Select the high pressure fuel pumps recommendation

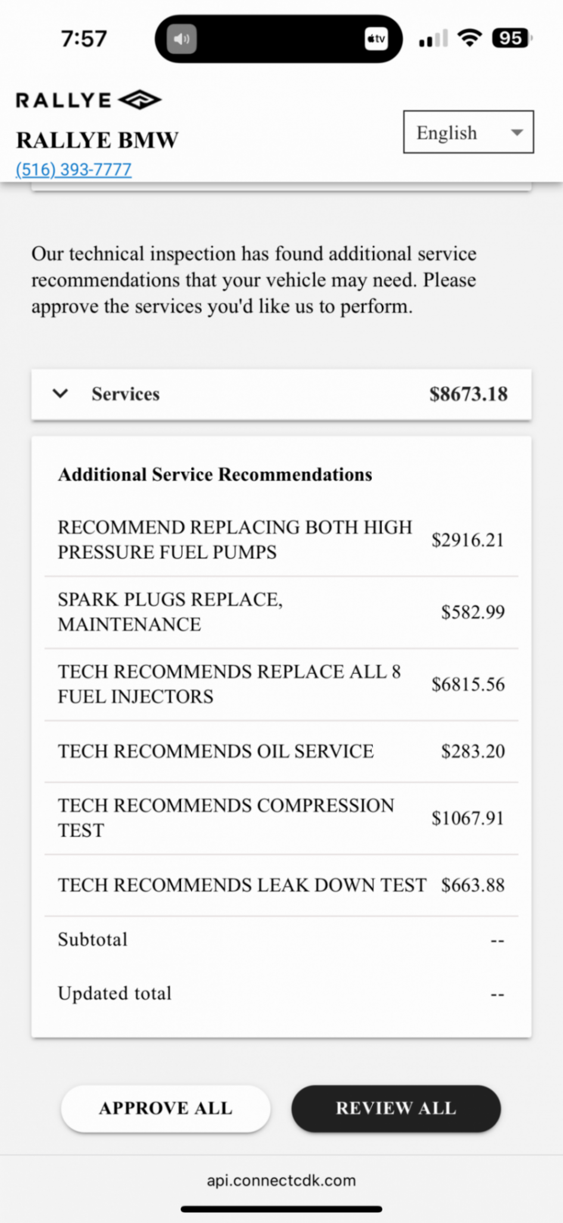coord(281,540)
